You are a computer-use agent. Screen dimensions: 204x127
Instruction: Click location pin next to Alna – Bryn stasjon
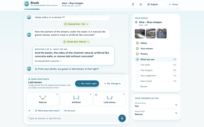pos(136,22)
